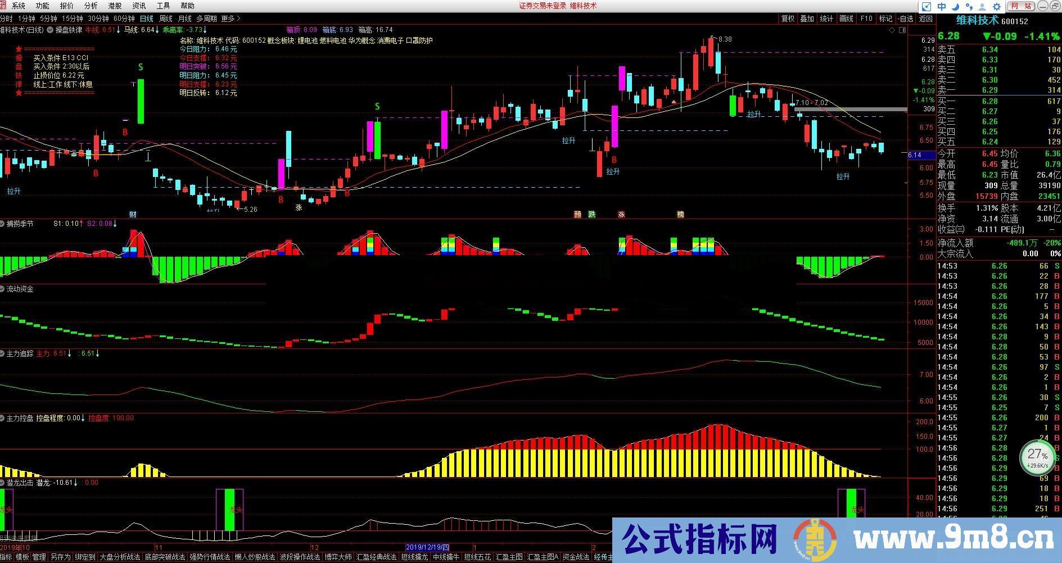Click 标记 mark button

pos(886,19)
